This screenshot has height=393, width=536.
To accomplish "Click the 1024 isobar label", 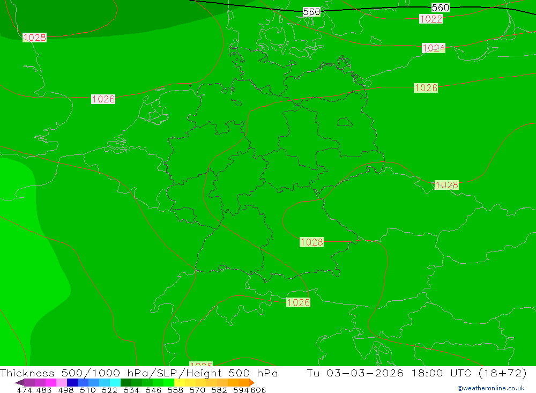I will [434, 48].
